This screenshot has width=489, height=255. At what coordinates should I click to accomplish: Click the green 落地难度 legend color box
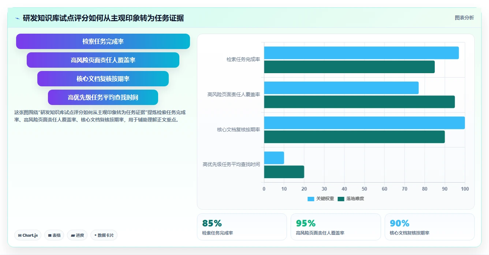[x=341, y=199]
